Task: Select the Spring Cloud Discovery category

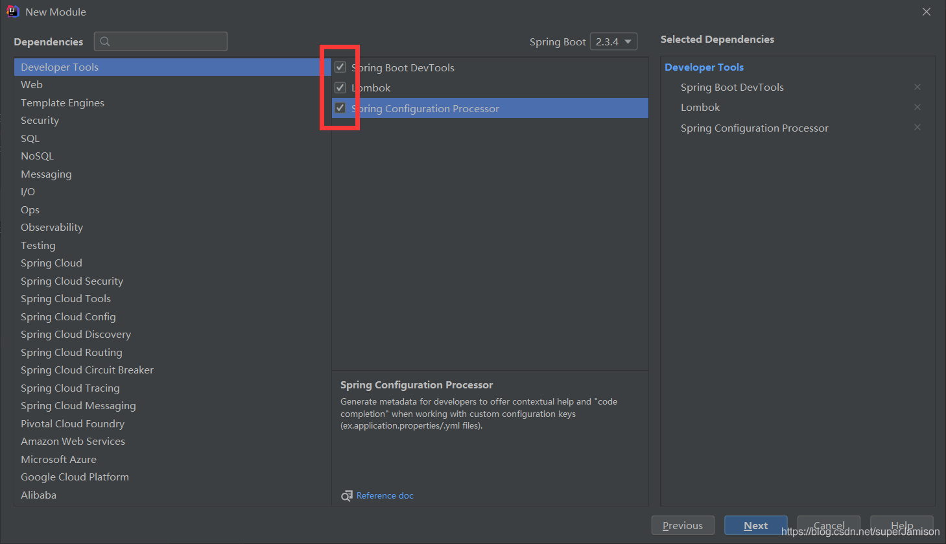Action: [x=172, y=335]
